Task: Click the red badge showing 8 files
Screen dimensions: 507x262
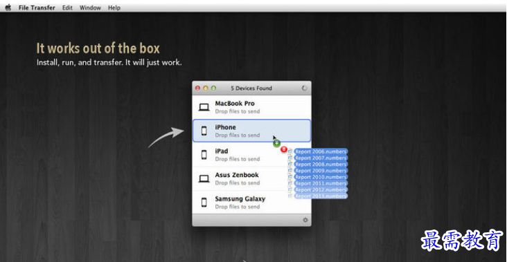Action: 284,149
